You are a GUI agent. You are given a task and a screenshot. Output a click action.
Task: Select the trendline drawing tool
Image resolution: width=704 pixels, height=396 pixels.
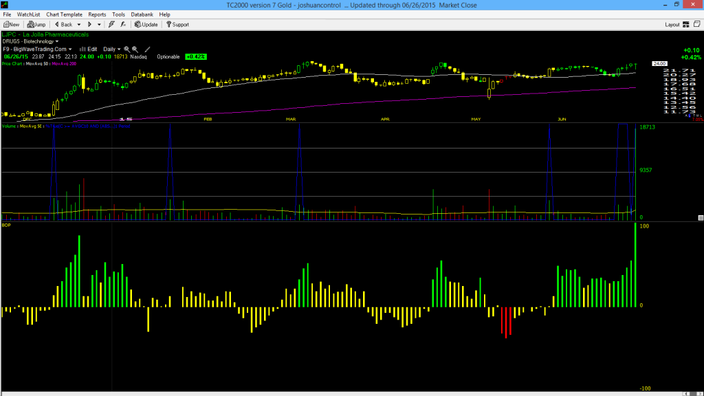pos(147,49)
